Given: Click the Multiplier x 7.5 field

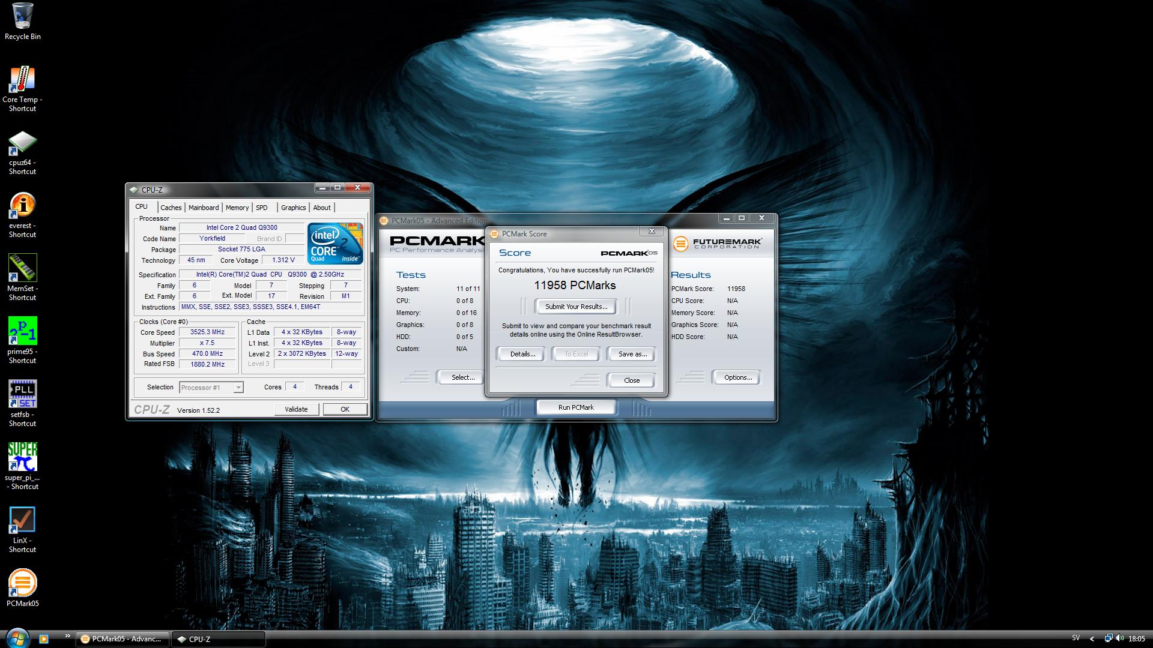Looking at the screenshot, I should coord(207,343).
